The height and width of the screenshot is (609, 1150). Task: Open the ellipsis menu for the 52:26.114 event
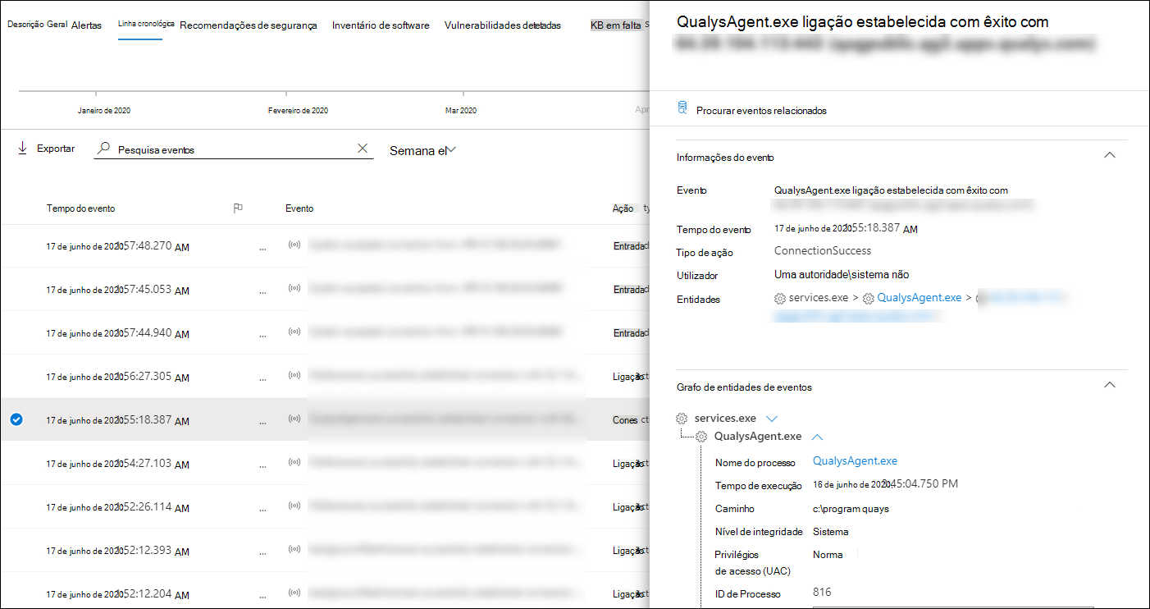click(x=262, y=508)
